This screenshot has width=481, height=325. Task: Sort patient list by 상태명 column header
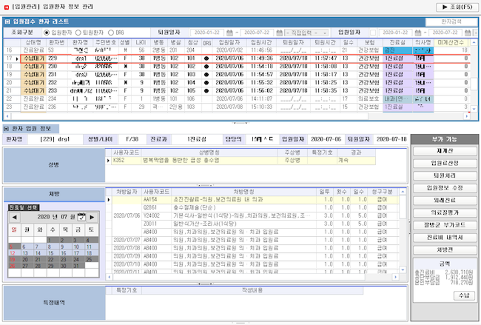(x=34, y=42)
